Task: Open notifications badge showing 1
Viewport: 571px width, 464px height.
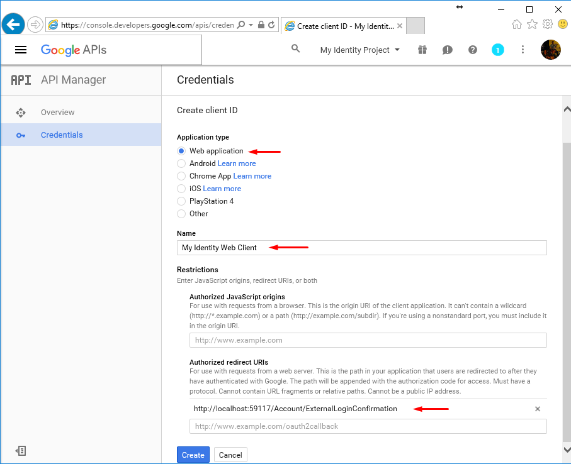Action: [498, 50]
